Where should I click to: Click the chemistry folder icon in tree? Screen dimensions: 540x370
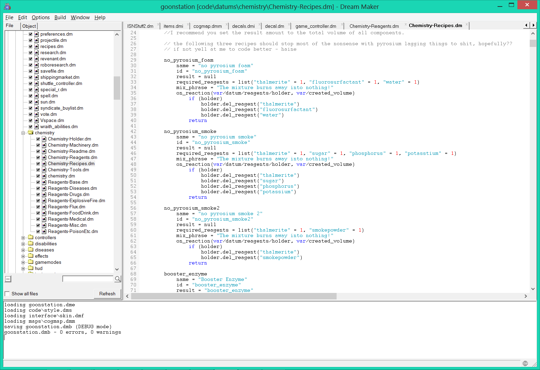pos(30,133)
